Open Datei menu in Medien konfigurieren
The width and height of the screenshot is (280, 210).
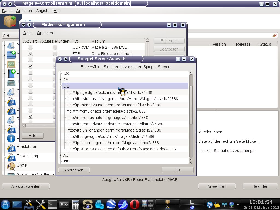(28, 33)
